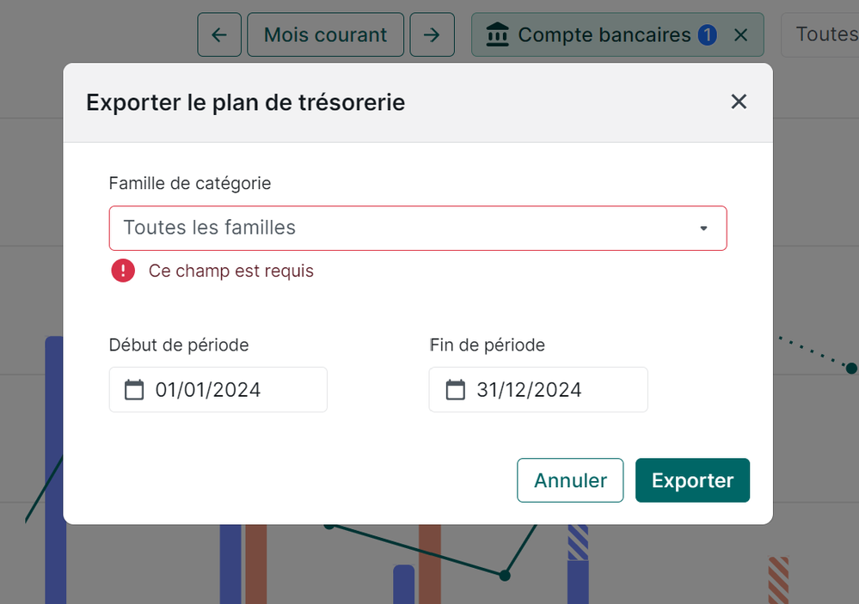This screenshot has width=859, height=604.
Task: Close the export dialog with X
Action: point(738,101)
